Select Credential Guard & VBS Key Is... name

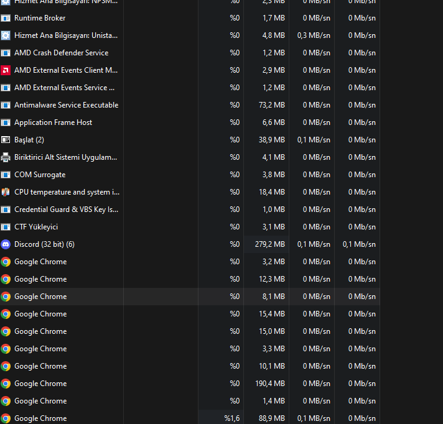click(x=67, y=210)
